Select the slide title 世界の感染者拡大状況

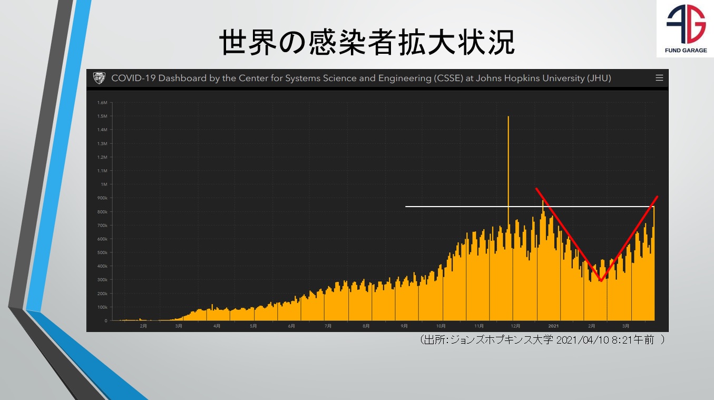[367, 42]
